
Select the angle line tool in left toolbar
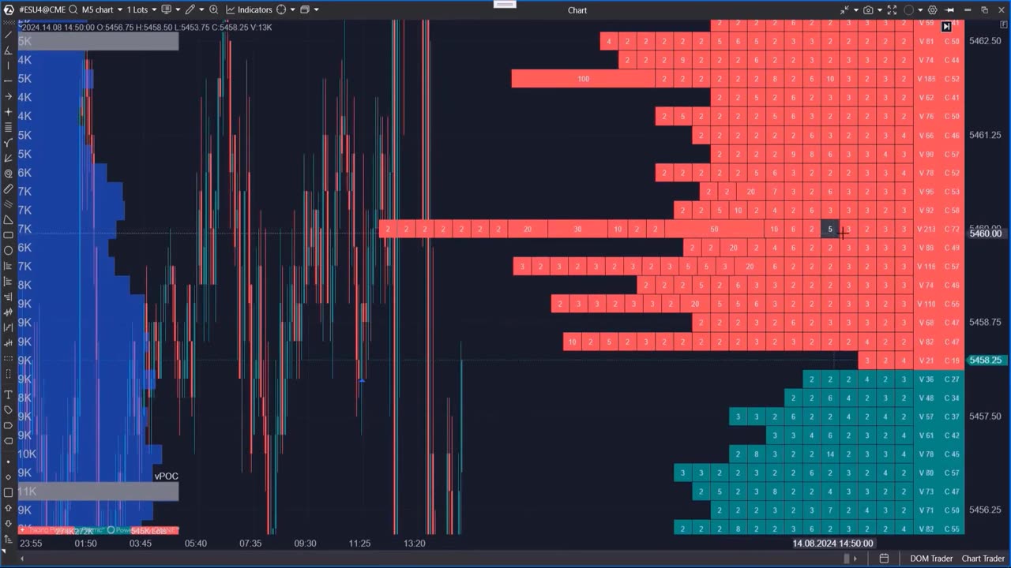click(9, 50)
